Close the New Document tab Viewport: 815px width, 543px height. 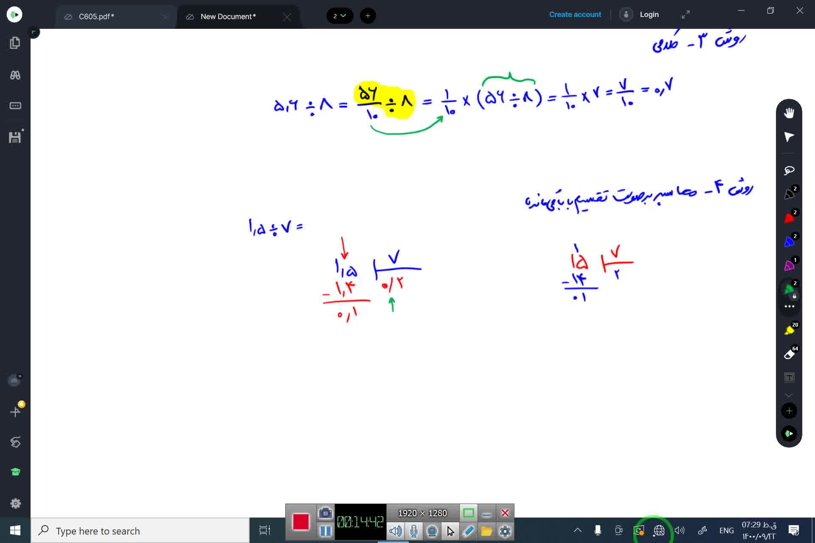[287, 17]
